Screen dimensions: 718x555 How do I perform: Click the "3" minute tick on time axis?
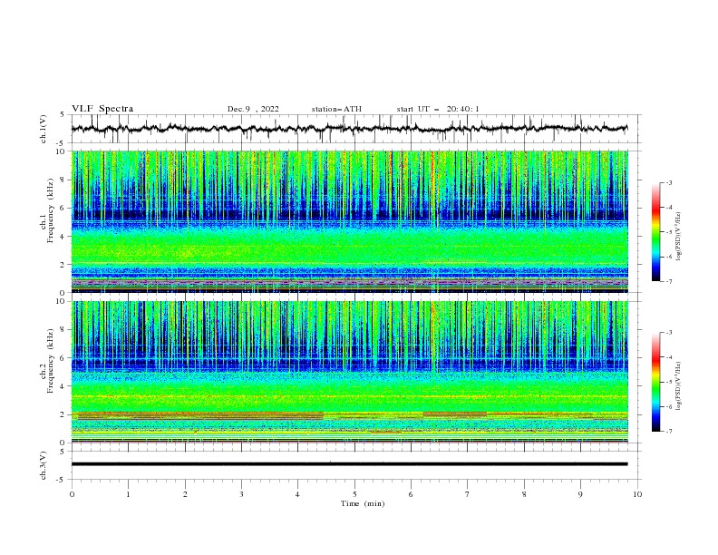coord(241,494)
